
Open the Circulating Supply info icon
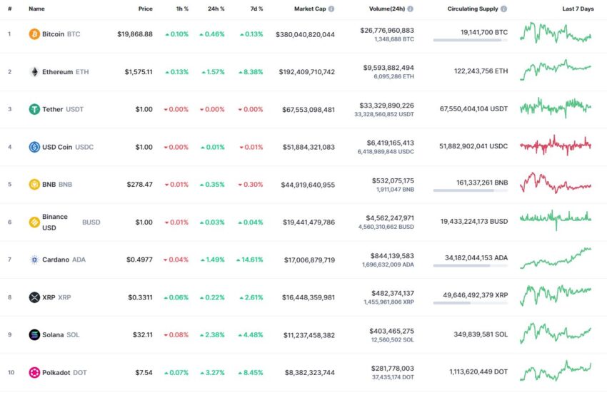tap(503, 9)
